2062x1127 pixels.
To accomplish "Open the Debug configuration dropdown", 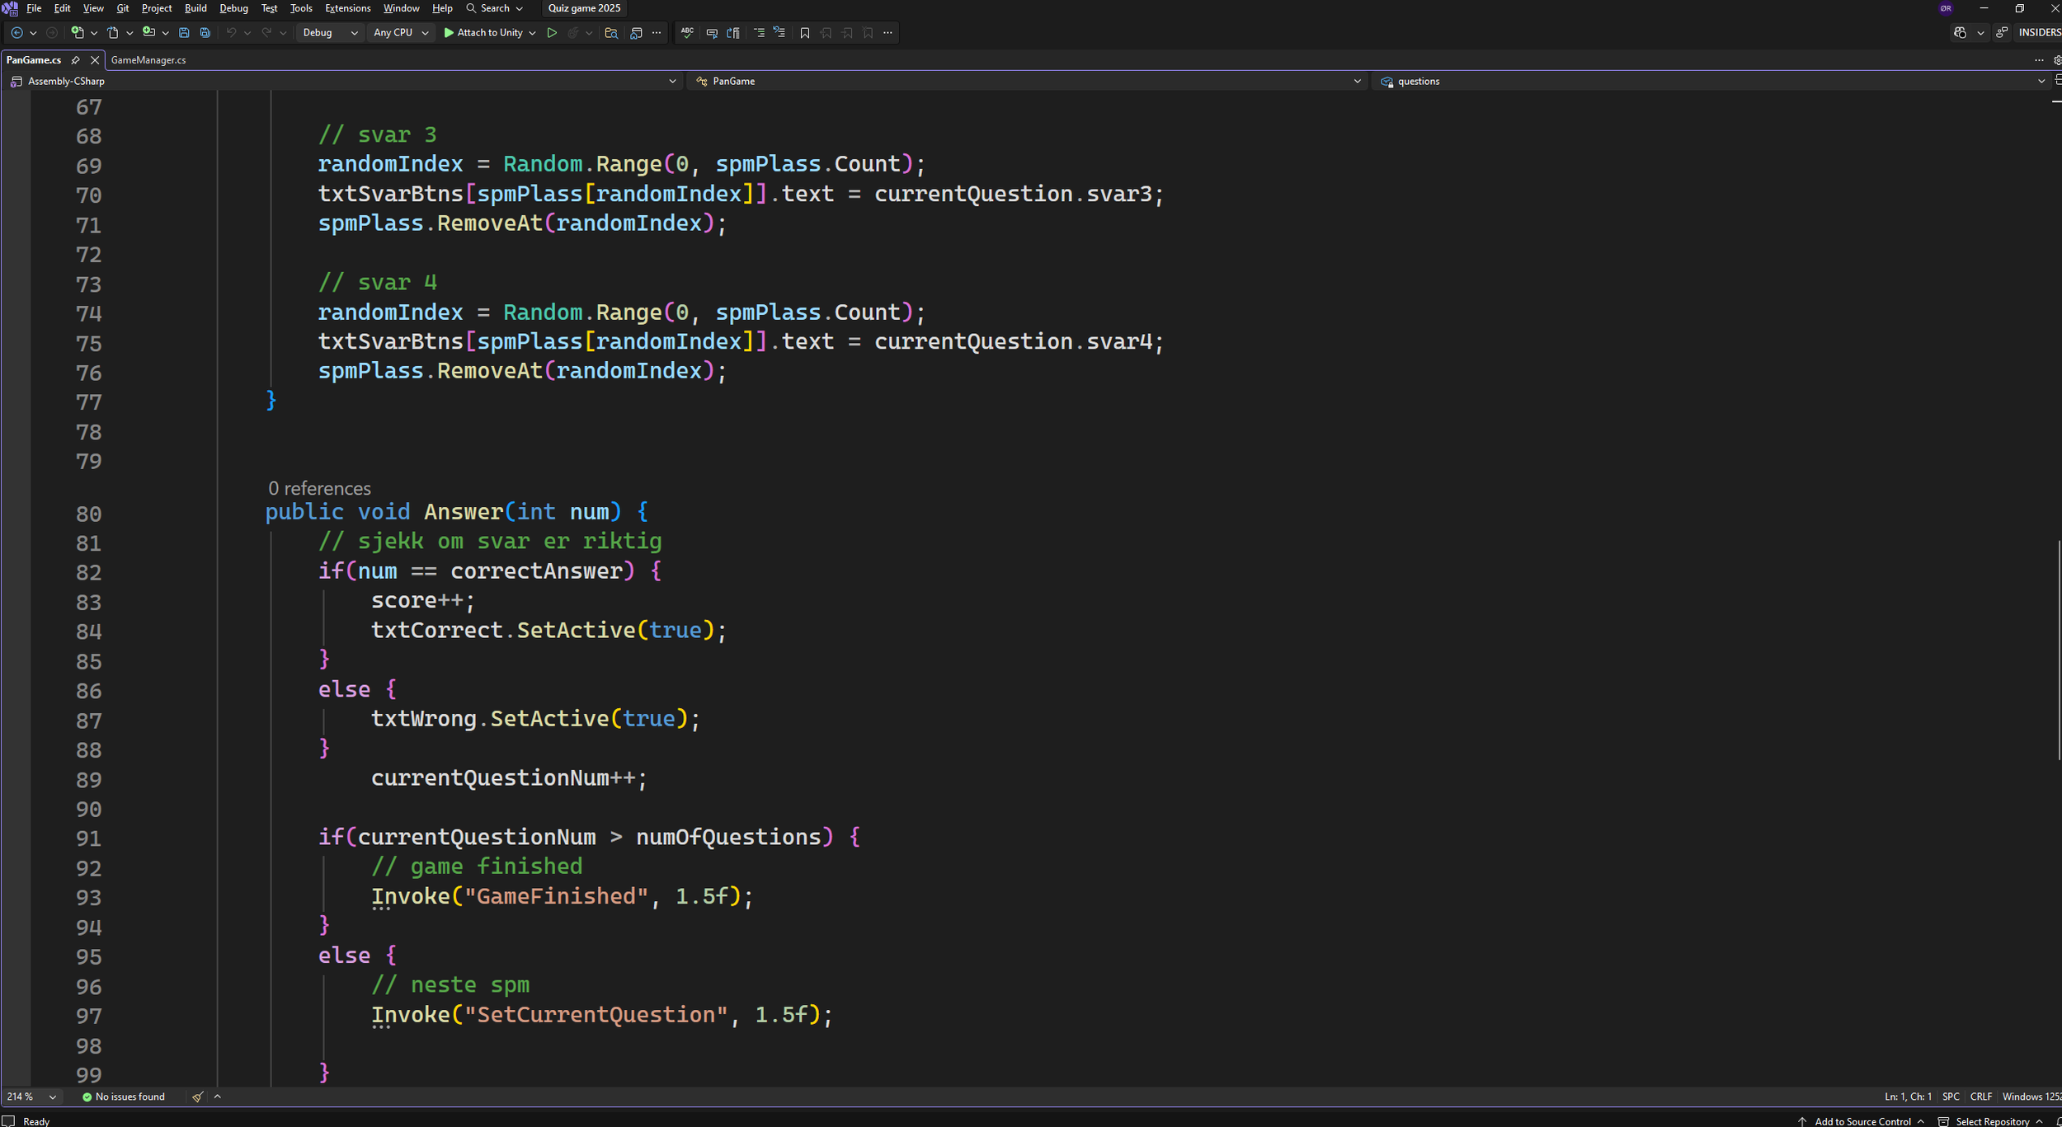I will coord(330,33).
